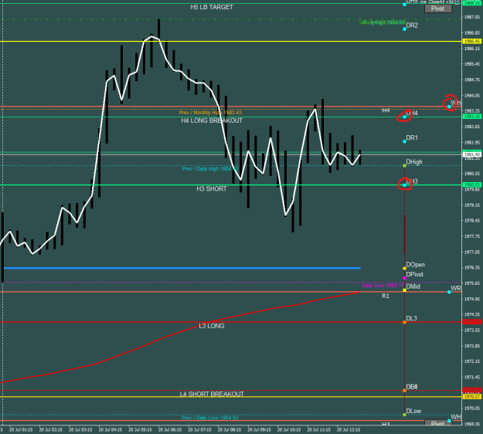The width and height of the screenshot is (483, 434).
Task: Click the 20 Jul 05:15 time label
Action: click(x=140, y=429)
